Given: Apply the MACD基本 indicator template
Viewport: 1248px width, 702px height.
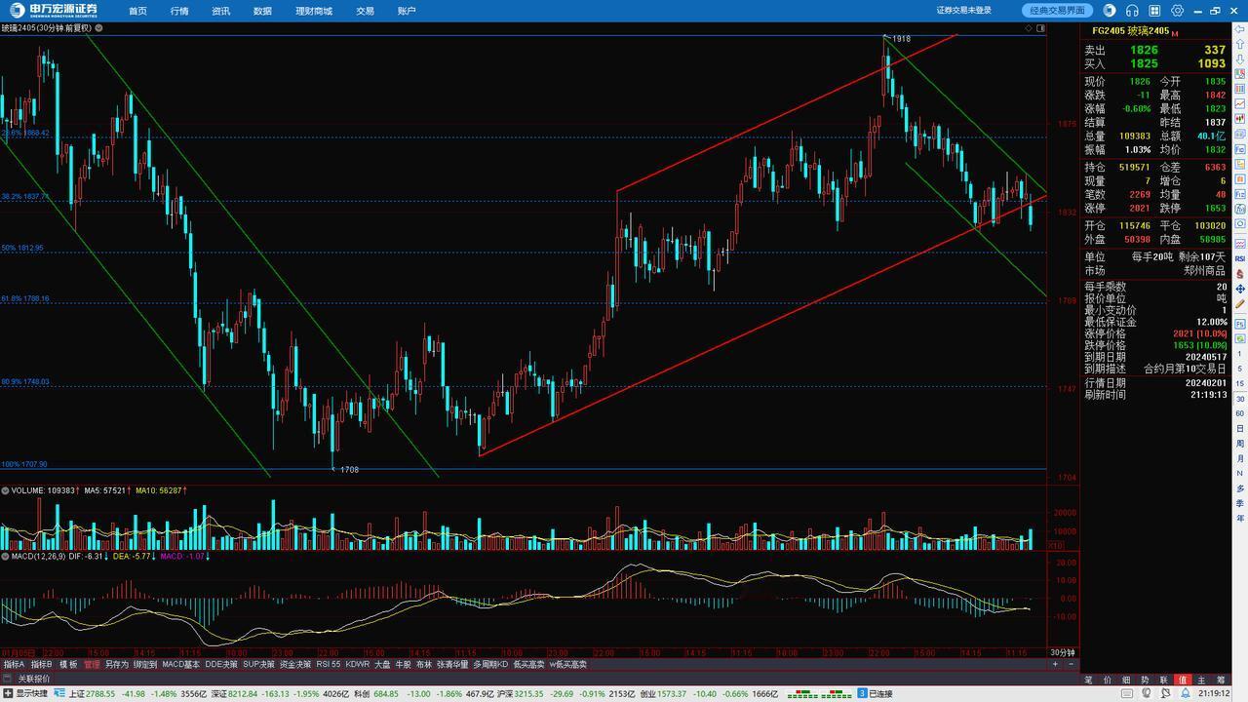Looking at the screenshot, I should point(180,664).
